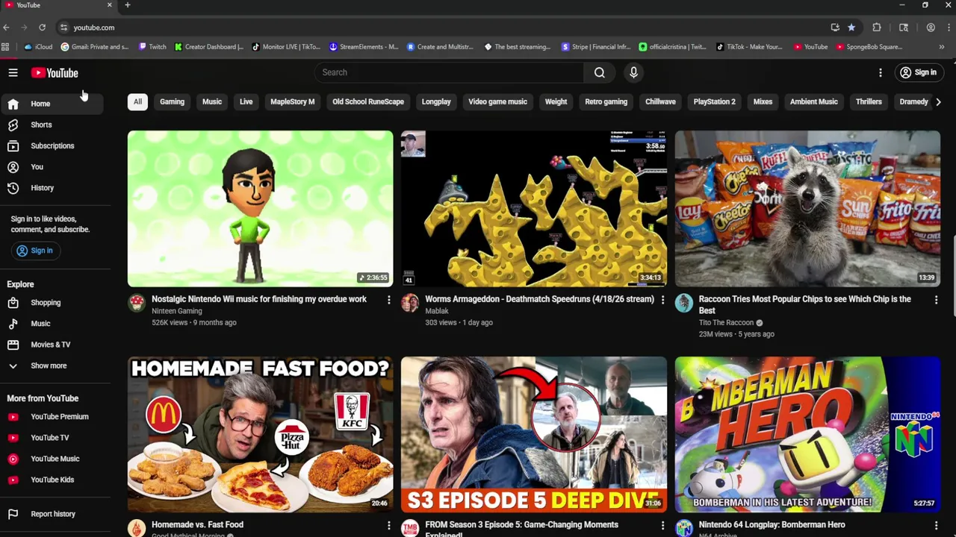This screenshot has width=956, height=537.
Task: Select the Chillwave chip
Action: [660, 101]
